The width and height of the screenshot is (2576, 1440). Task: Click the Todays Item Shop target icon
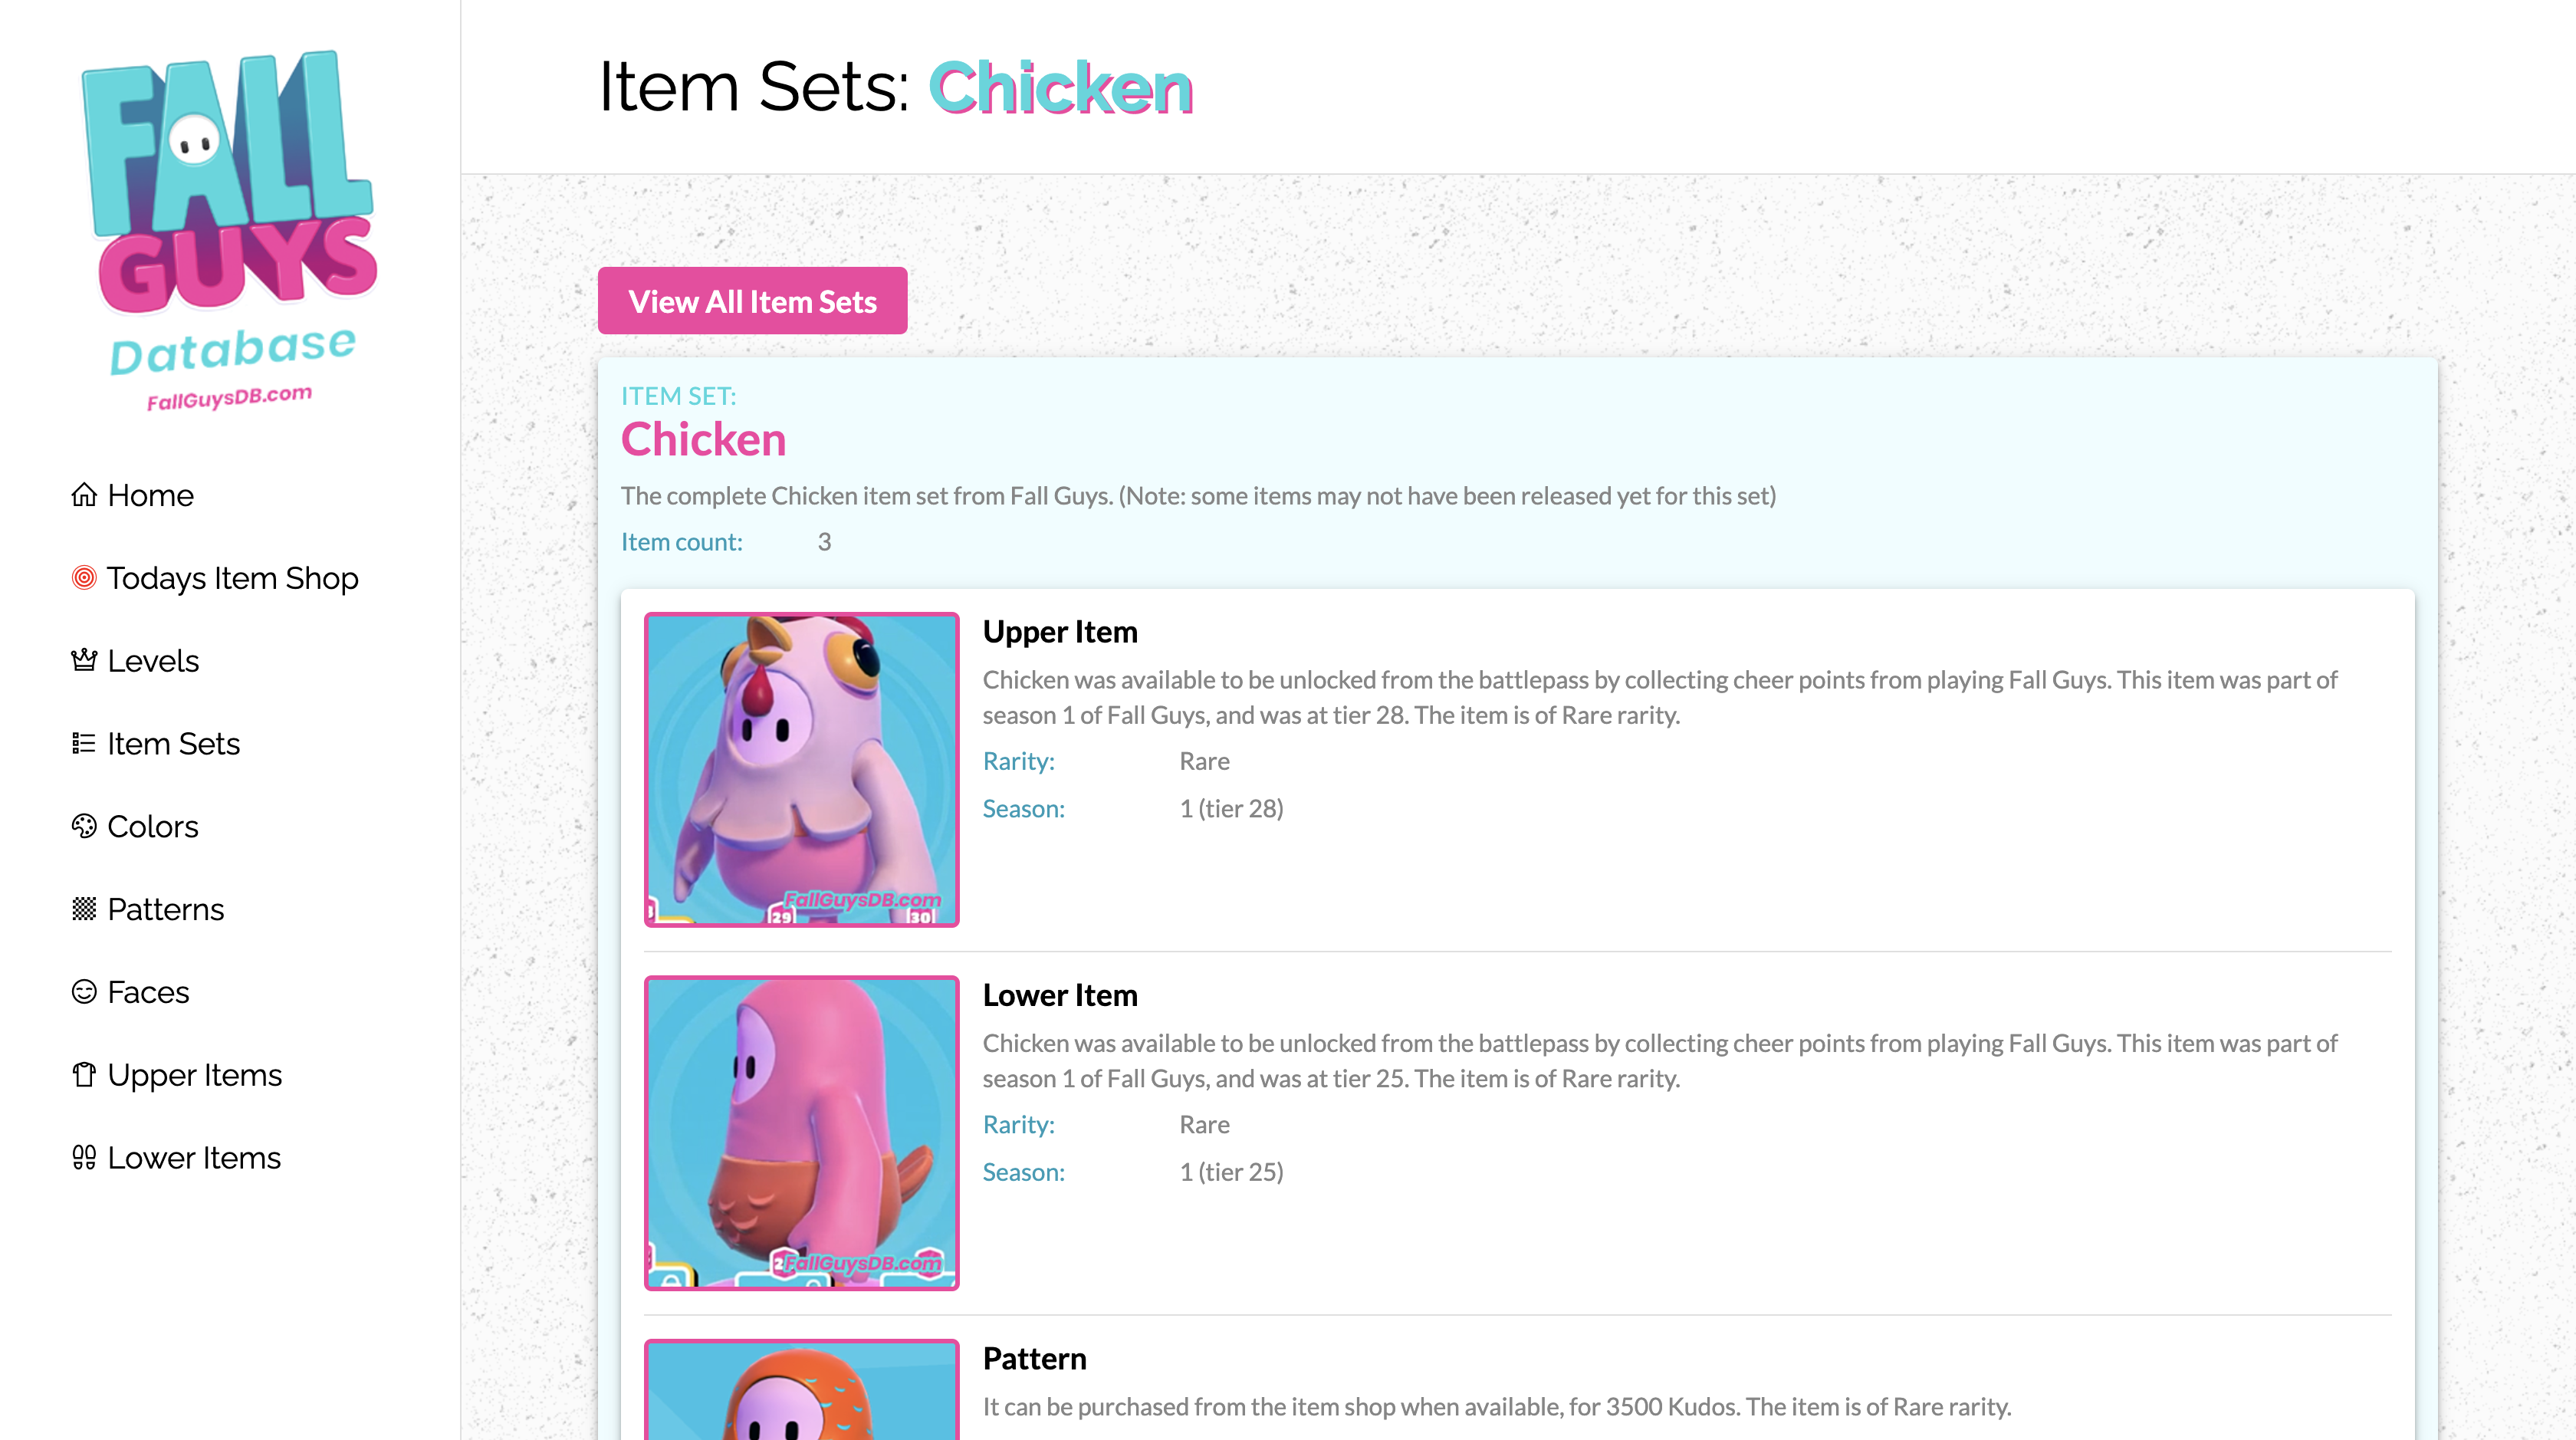pos(84,578)
